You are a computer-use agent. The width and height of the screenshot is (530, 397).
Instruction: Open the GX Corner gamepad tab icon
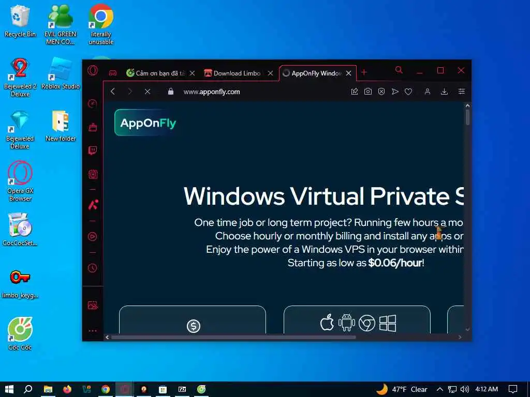tap(112, 73)
